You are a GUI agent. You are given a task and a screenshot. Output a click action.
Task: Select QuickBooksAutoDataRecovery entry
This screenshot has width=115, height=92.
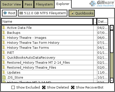pos(31,58)
